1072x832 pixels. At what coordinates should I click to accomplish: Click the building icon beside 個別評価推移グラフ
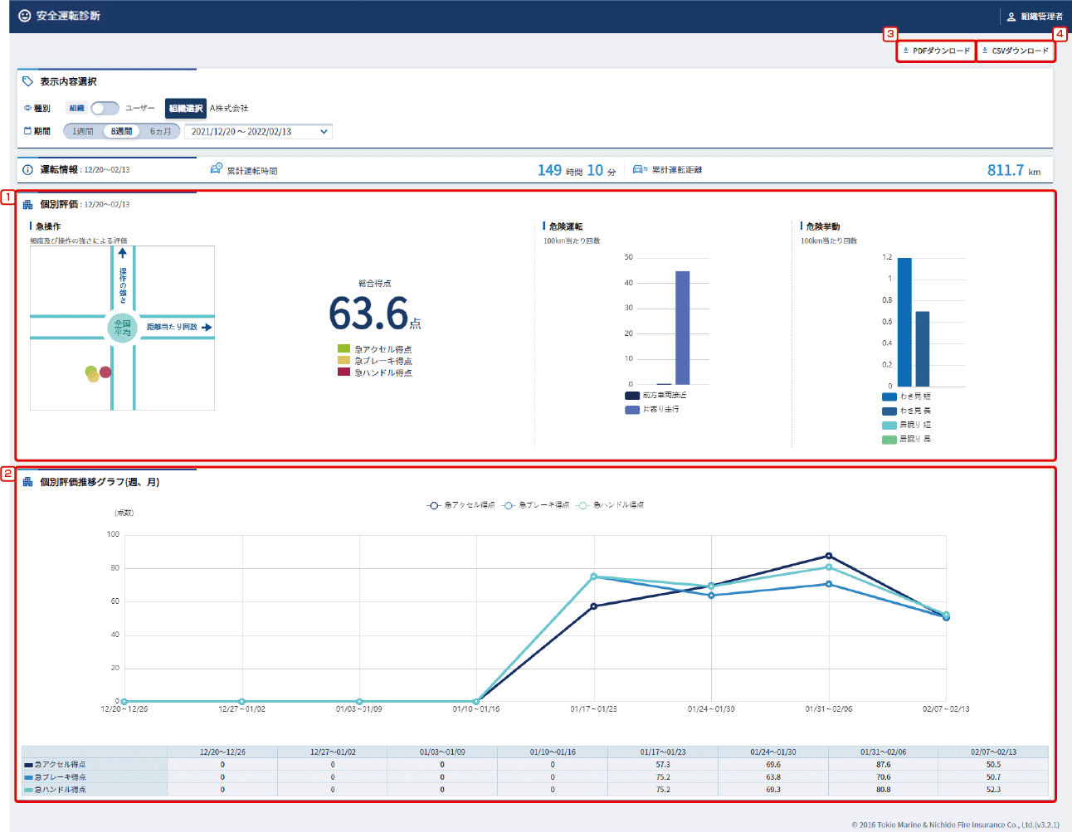click(x=27, y=482)
